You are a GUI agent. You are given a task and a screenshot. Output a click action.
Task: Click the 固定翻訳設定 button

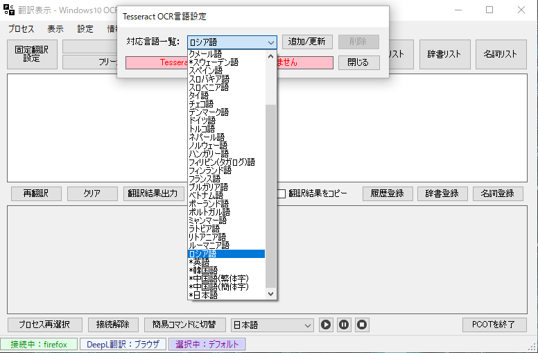(x=32, y=54)
